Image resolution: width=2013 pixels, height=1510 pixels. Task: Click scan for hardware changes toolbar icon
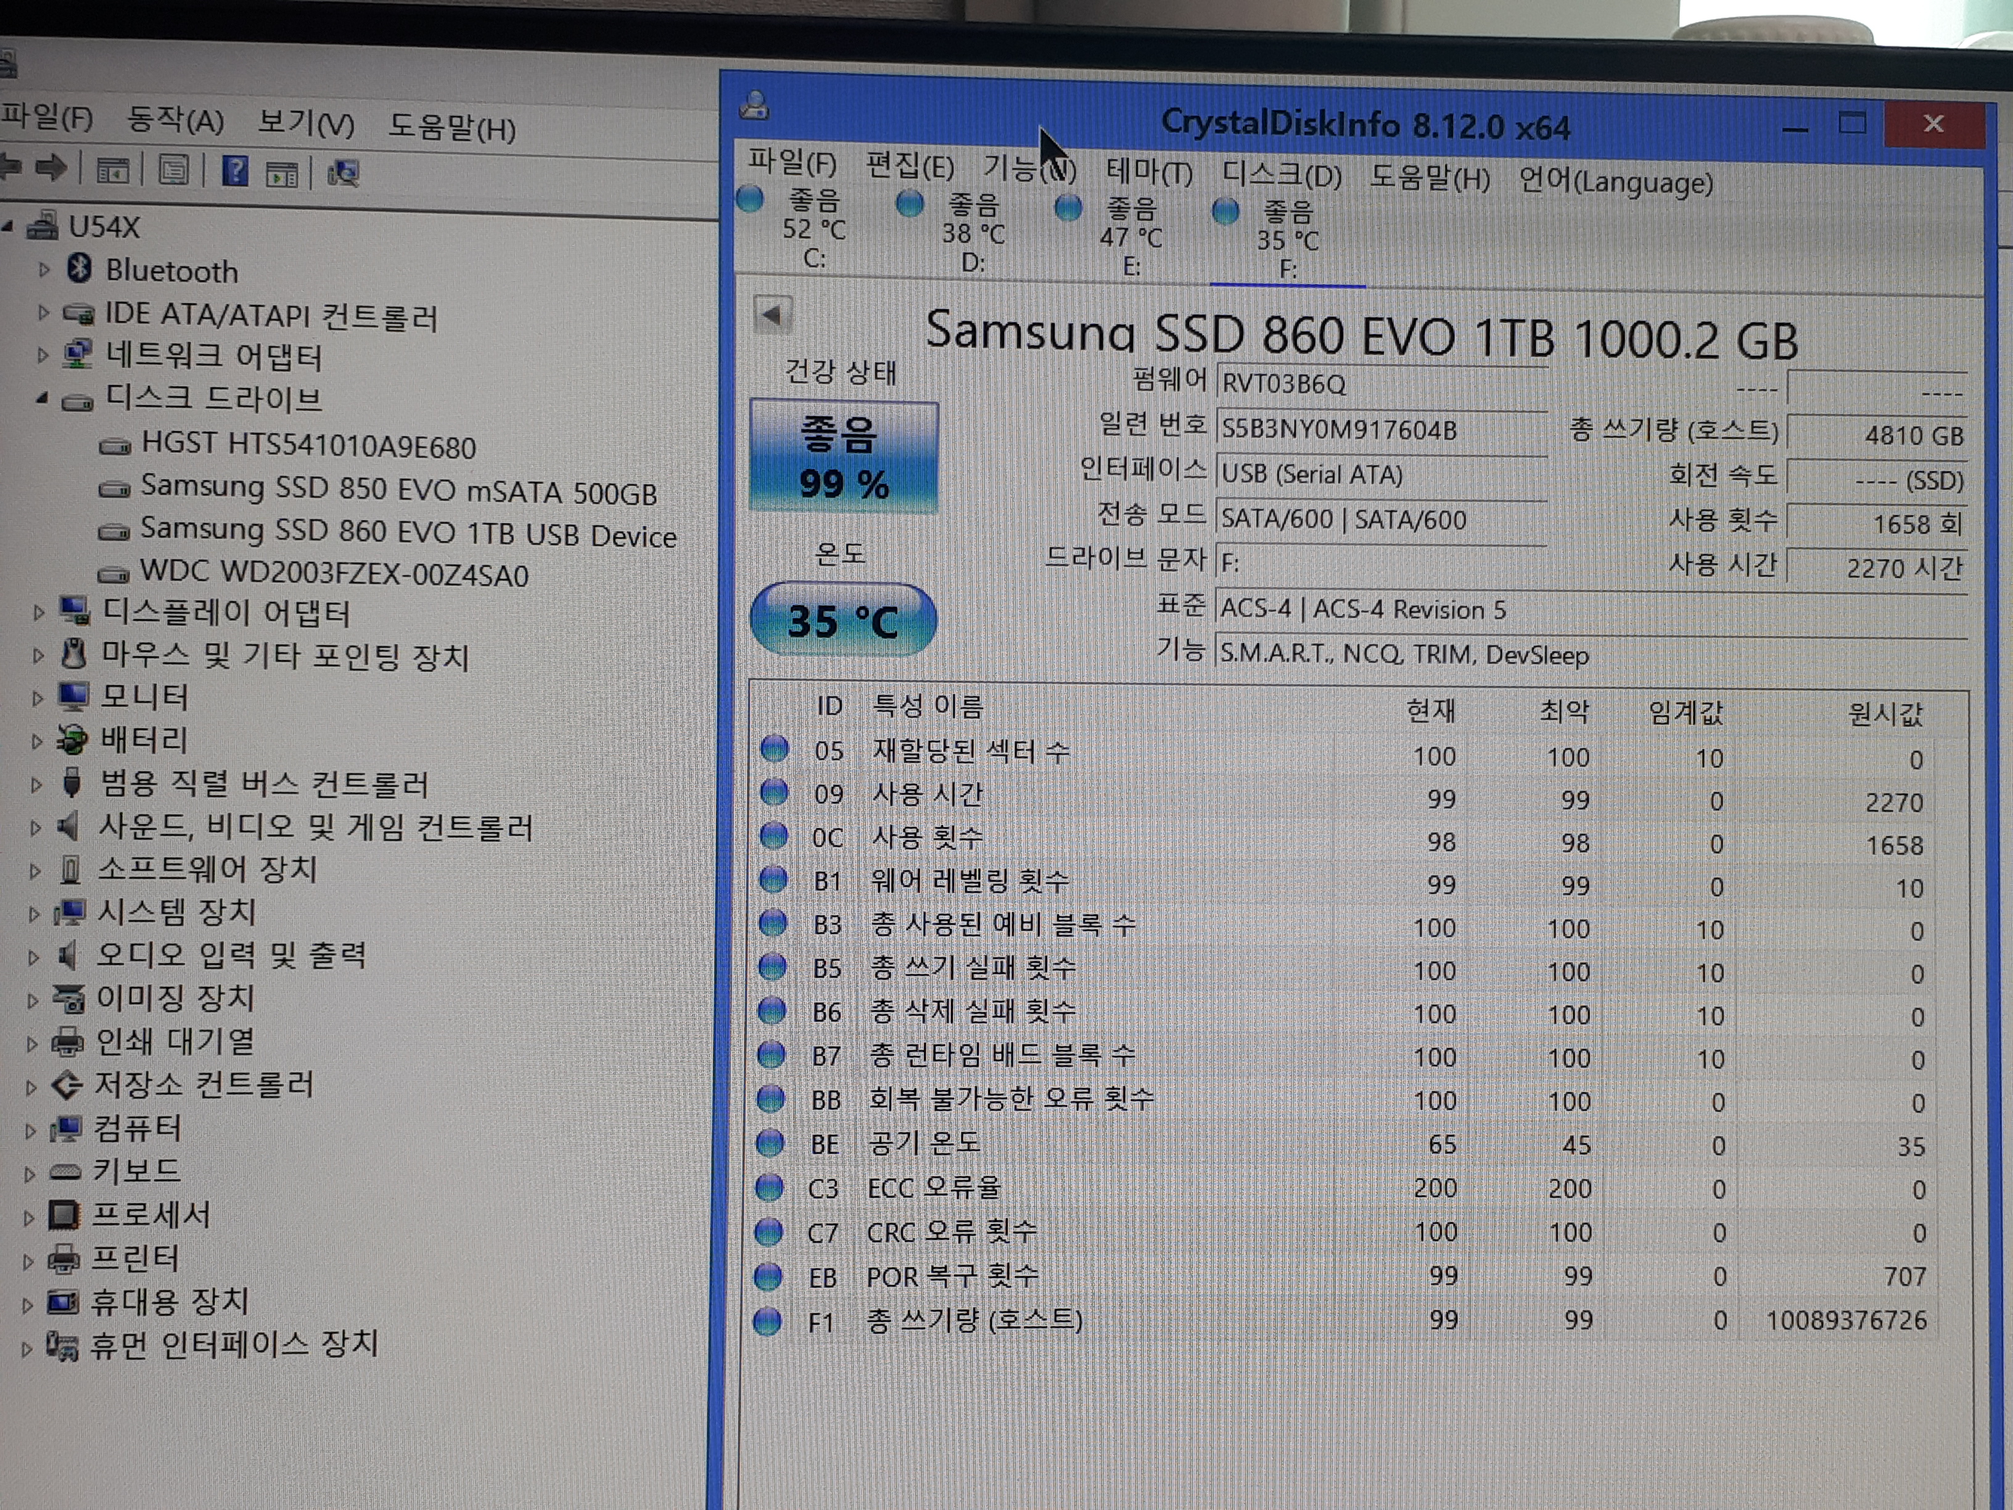click(x=343, y=173)
